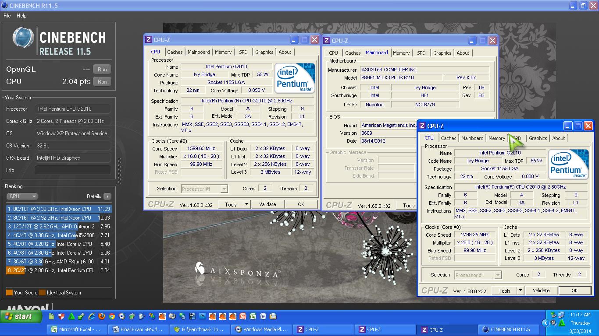Click the Your Score orange legend swatch
This screenshot has height=336, width=599.
click(x=9, y=293)
